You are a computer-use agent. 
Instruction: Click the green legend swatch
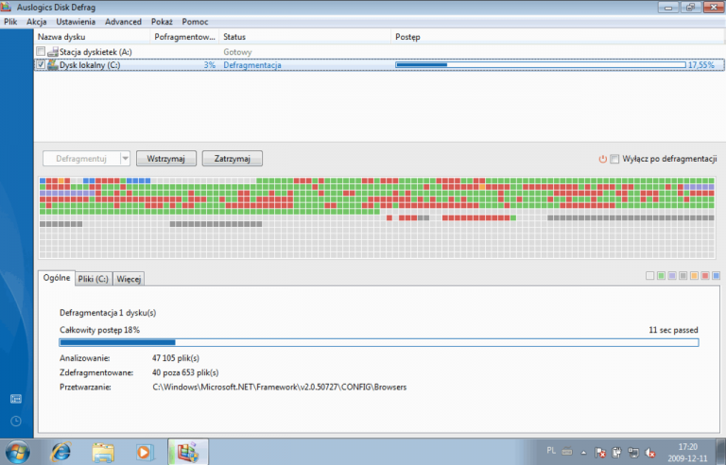661,276
